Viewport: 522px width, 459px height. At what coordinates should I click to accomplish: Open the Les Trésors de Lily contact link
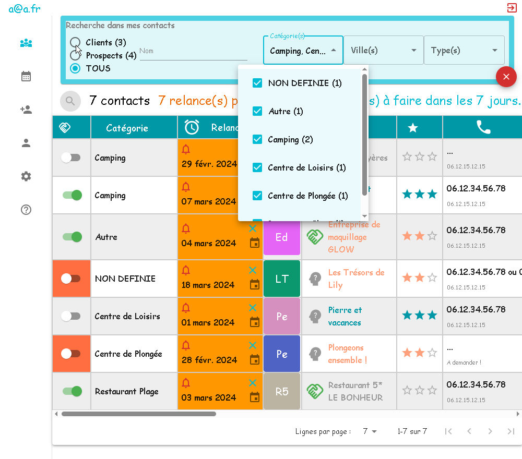click(x=355, y=279)
